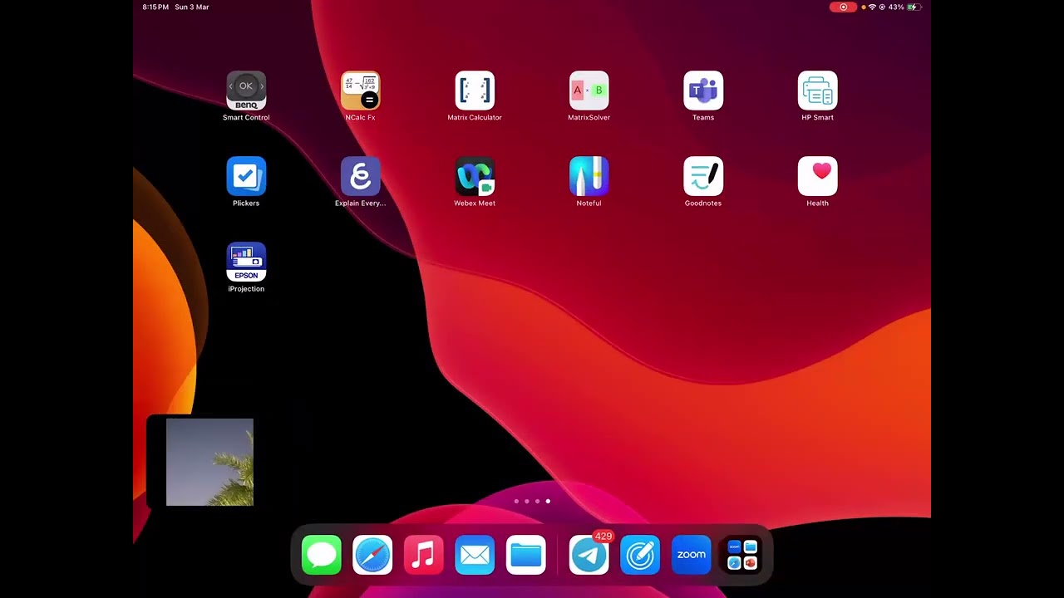The image size is (1064, 598).
Task: Launch the NCalc Fx calculator app
Action: (361, 91)
